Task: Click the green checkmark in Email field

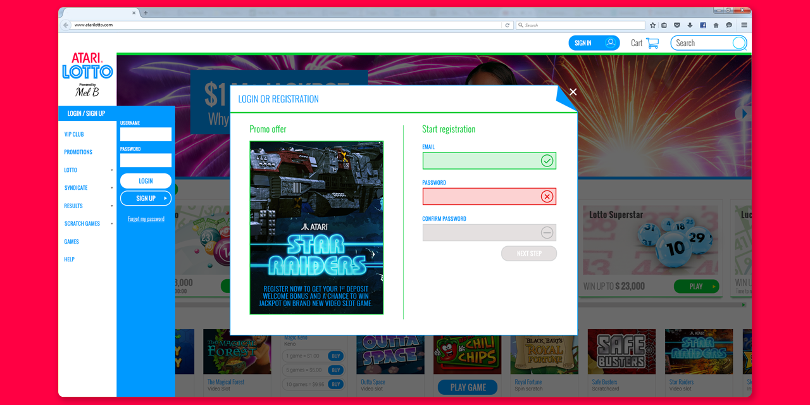Action: (547, 161)
